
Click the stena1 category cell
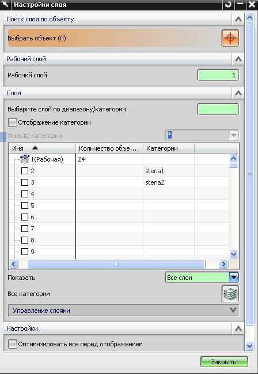169,171
